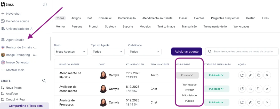The height and width of the screenshot is (109, 280).
Task: Select the Workspaces category tab
Action: [x=242, y=26]
